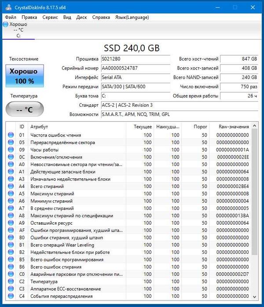Click the scroll up arrow of attribute list

[254, 126]
